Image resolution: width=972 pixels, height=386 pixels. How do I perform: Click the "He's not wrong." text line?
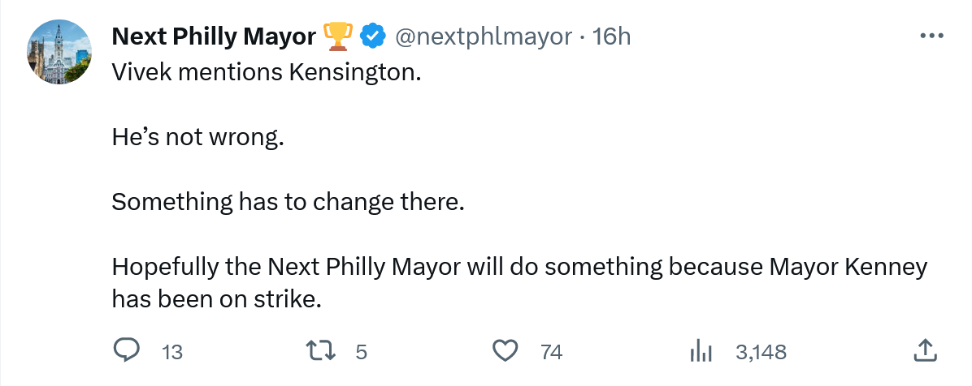[x=198, y=137]
